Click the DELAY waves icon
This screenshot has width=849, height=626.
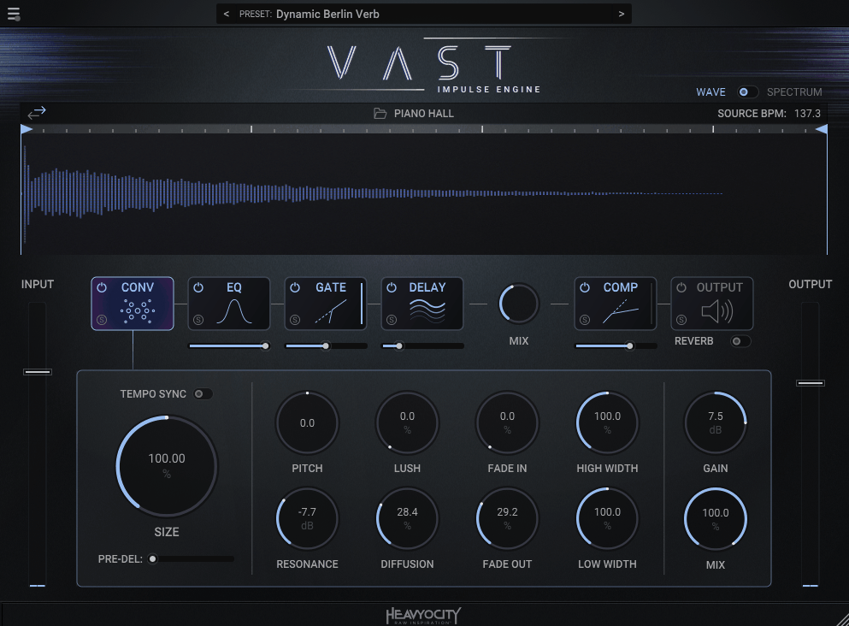click(427, 311)
